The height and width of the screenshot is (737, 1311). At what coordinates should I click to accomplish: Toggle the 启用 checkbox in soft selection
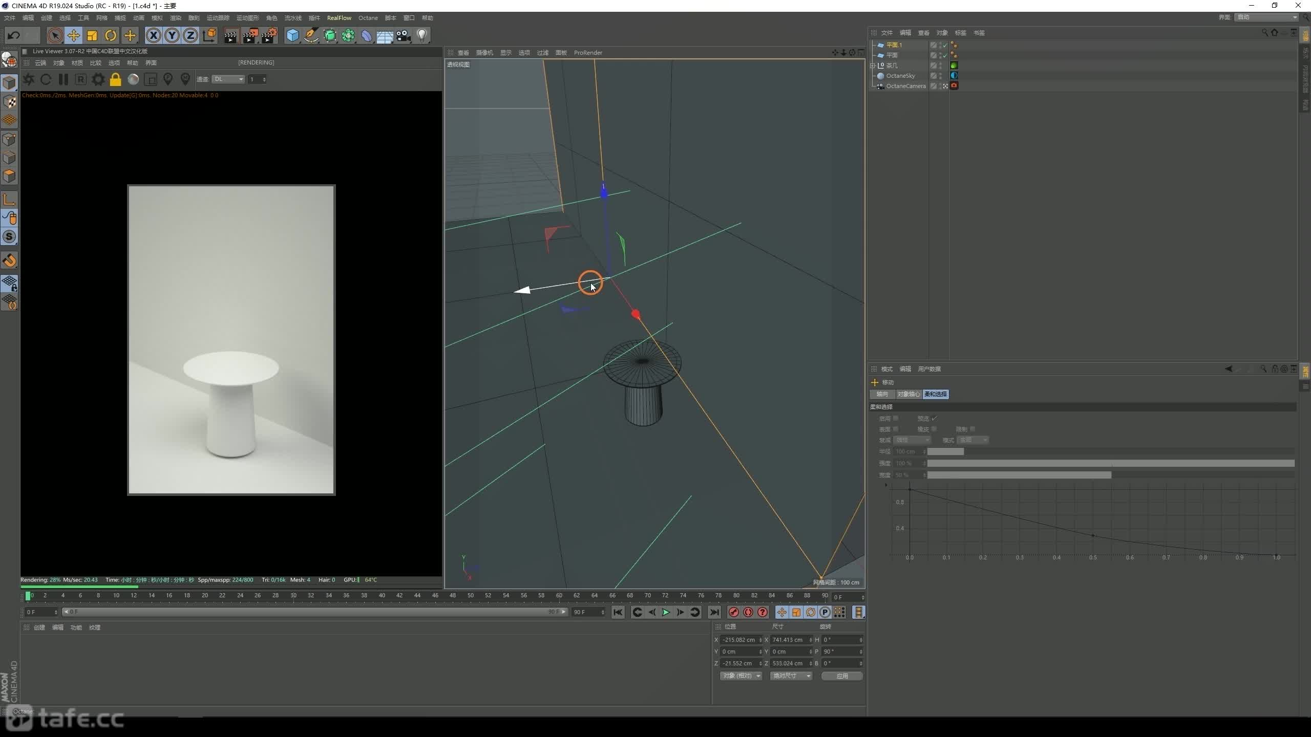pyautogui.click(x=896, y=418)
